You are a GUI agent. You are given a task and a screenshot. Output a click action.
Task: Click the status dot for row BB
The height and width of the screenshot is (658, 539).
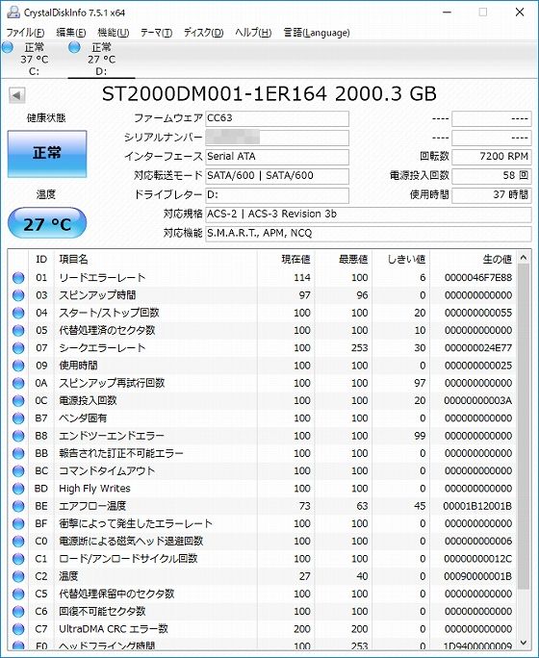coord(18,454)
